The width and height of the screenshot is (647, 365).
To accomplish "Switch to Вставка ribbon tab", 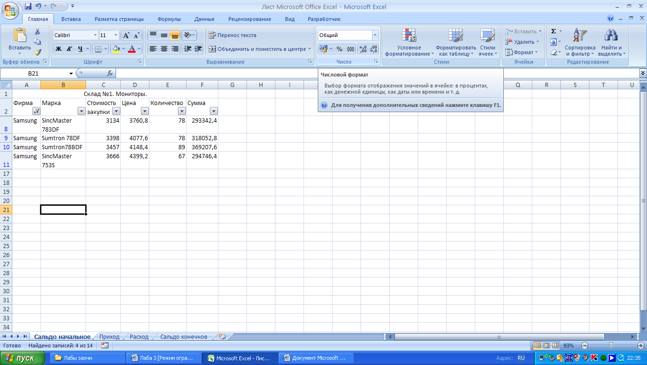I will [x=71, y=19].
